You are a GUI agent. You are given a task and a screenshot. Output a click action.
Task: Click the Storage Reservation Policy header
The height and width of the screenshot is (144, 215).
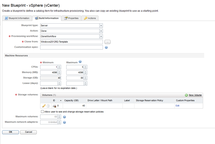point(154,101)
